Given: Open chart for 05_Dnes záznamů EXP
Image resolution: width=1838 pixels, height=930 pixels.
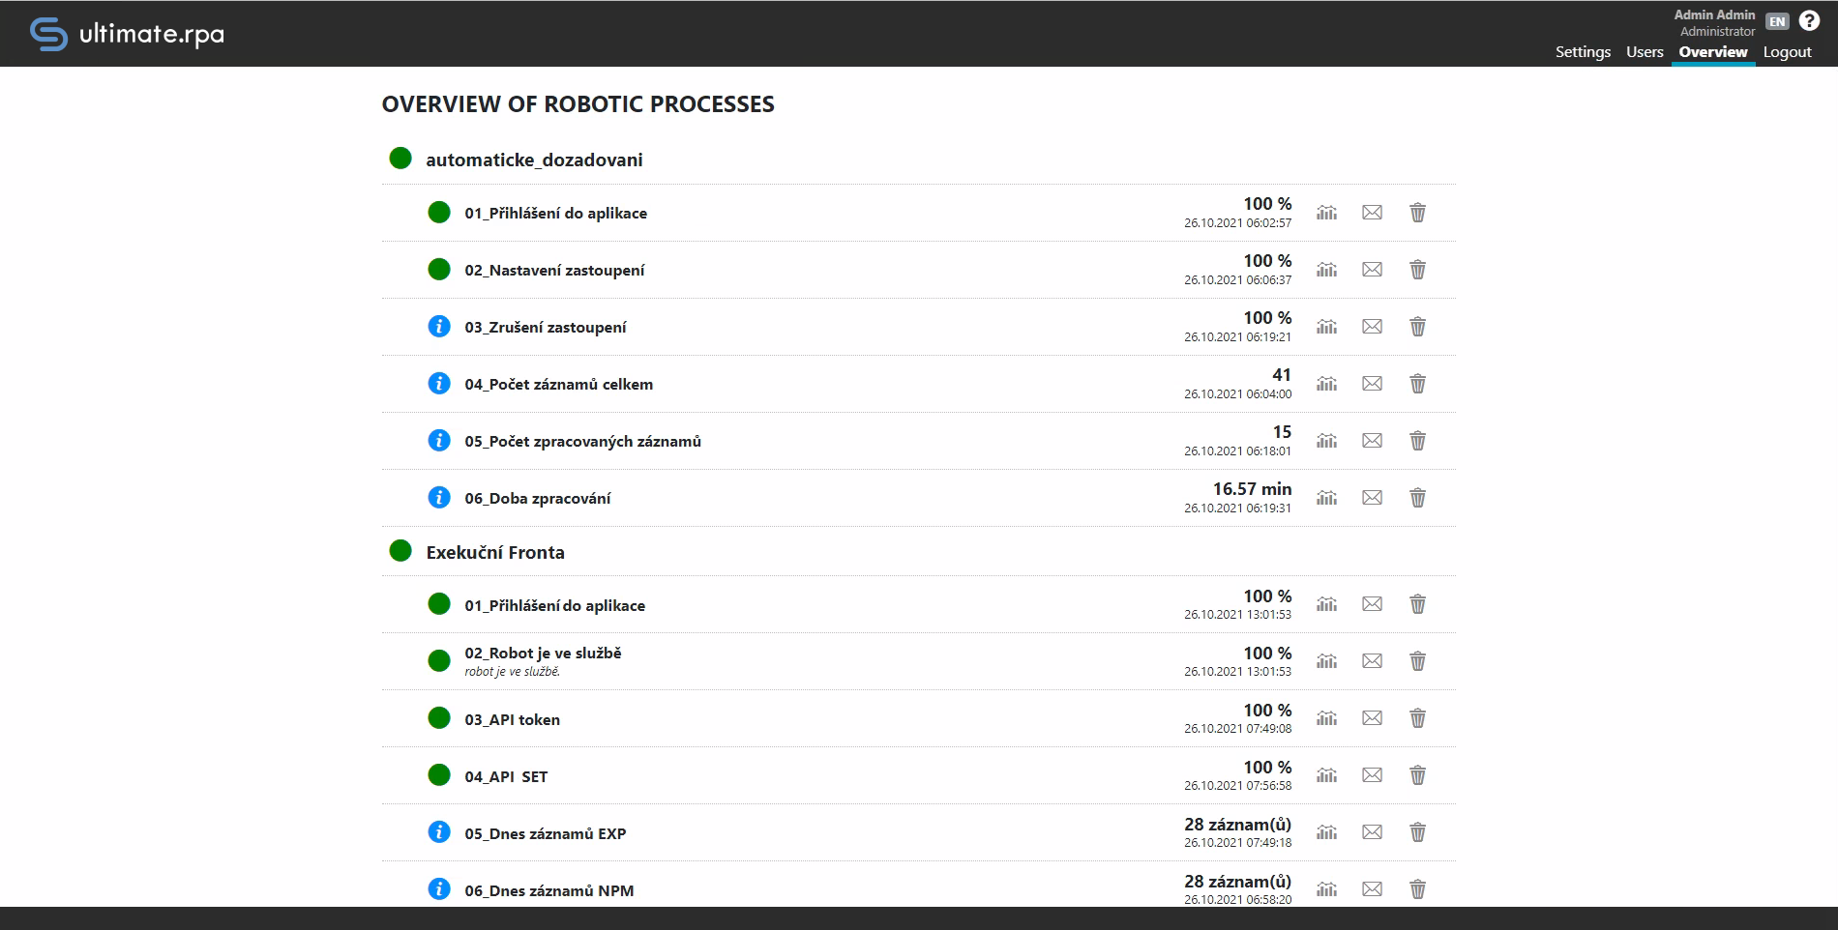Looking at the screenshot, I should [x=1326, y=832].
